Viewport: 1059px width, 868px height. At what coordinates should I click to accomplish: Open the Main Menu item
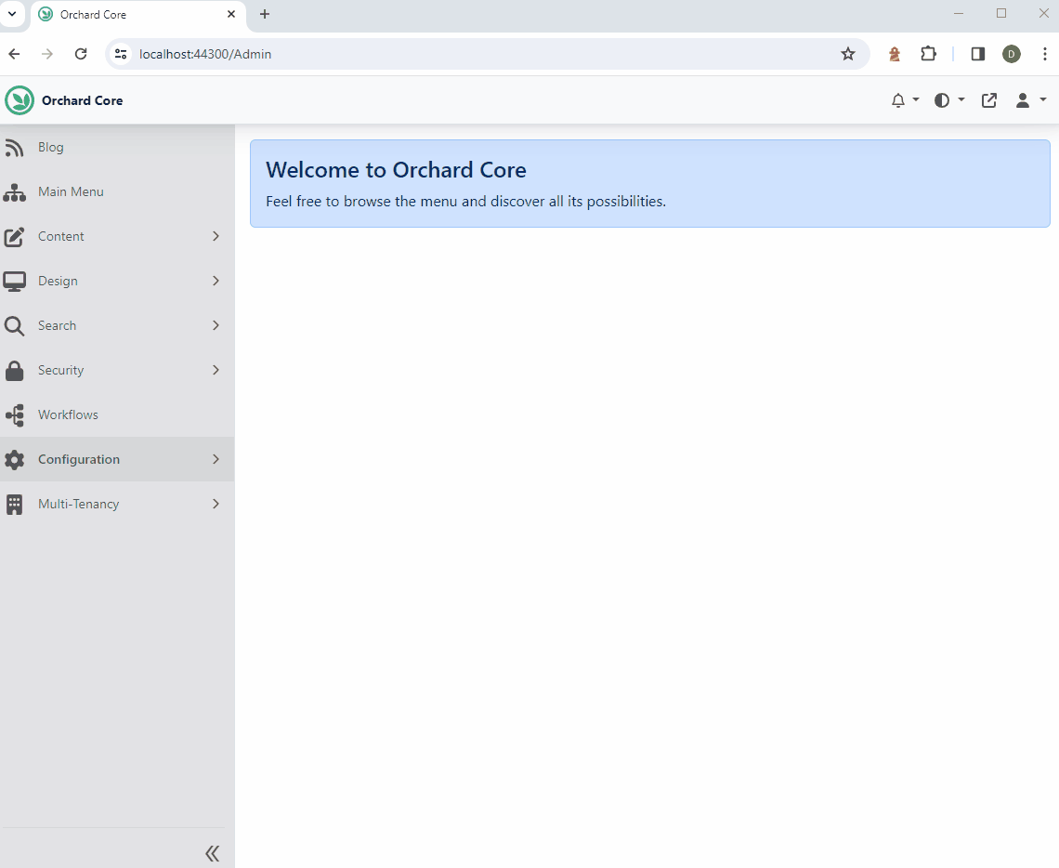coord(117,191)
